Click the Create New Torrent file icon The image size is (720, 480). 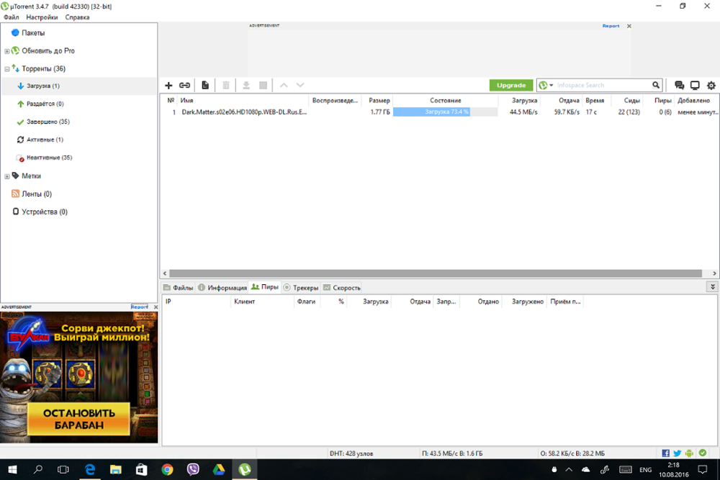[x=205, y=86]
